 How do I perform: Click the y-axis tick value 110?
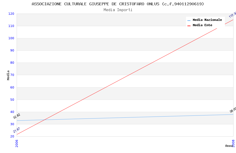click(x=11, y=26)
